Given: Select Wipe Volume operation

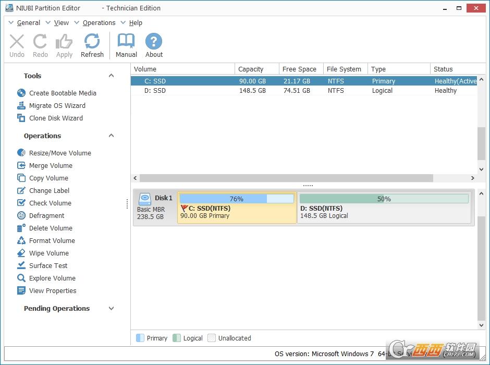Looking at the screenshot, I should (43, 253).
